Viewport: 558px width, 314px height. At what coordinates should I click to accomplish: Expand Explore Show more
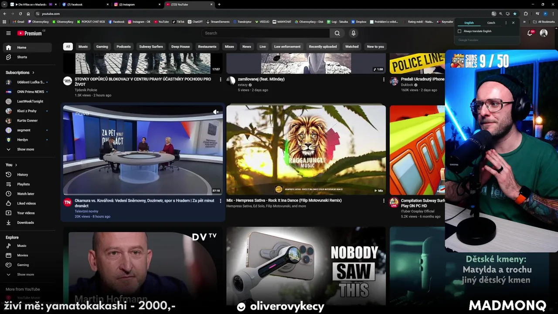28,274
